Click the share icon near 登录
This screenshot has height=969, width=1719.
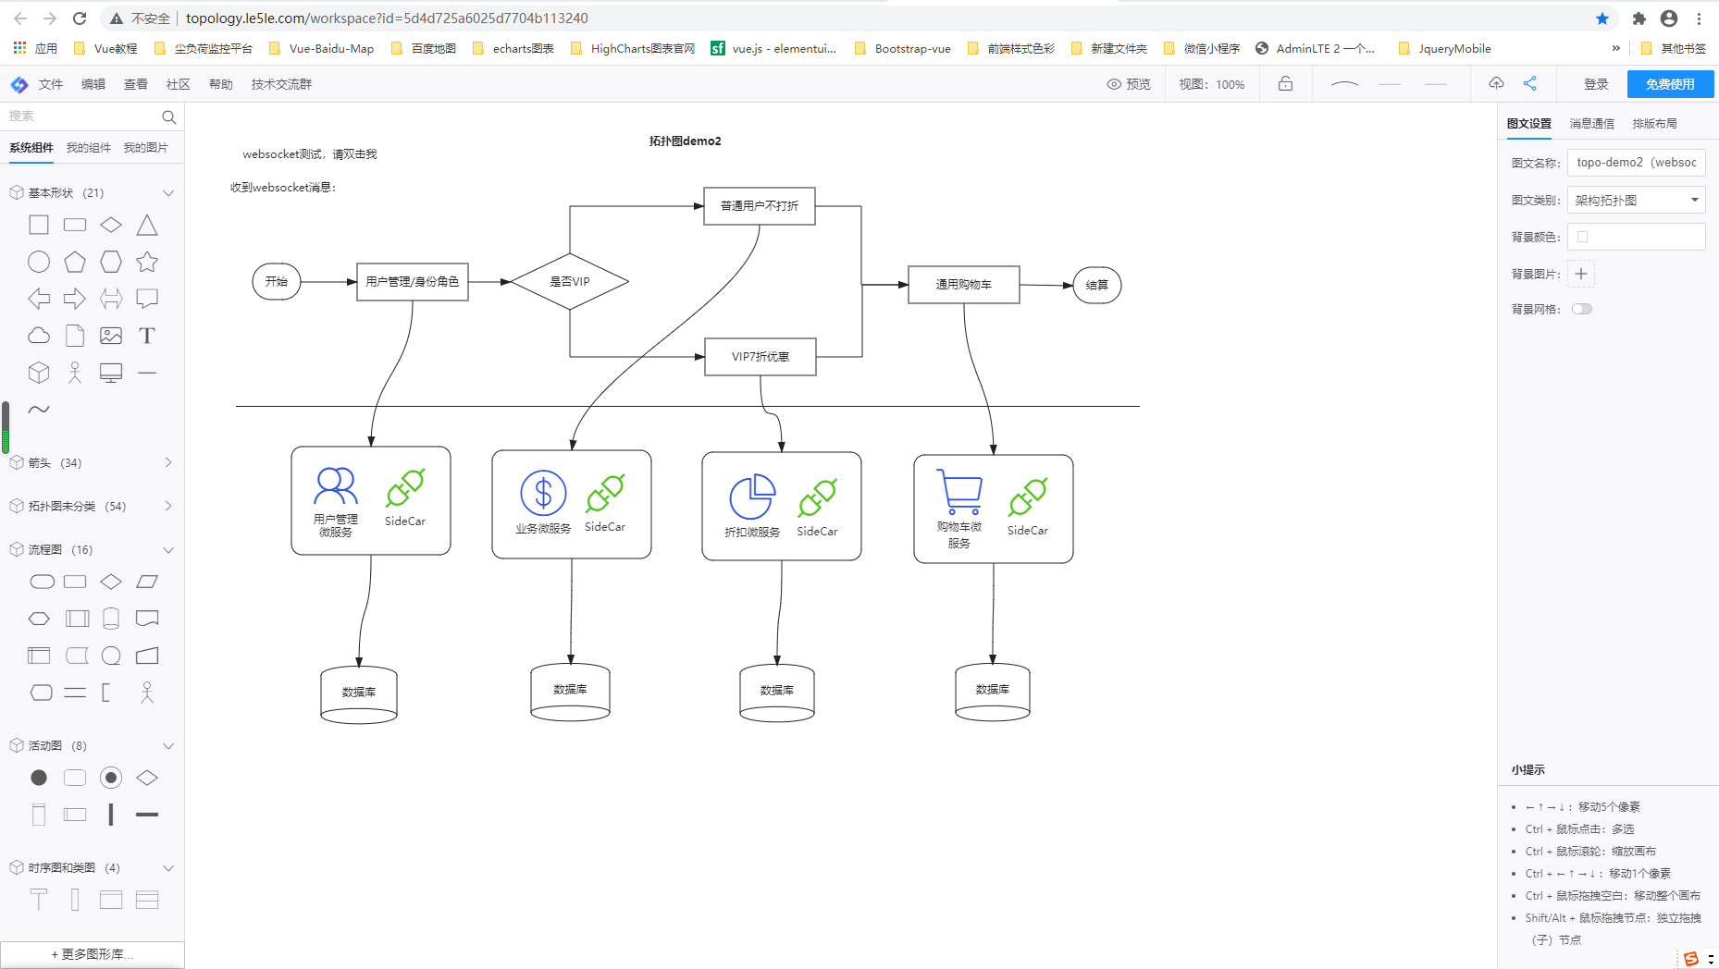pyautogui.click(x=1529, y=83)
